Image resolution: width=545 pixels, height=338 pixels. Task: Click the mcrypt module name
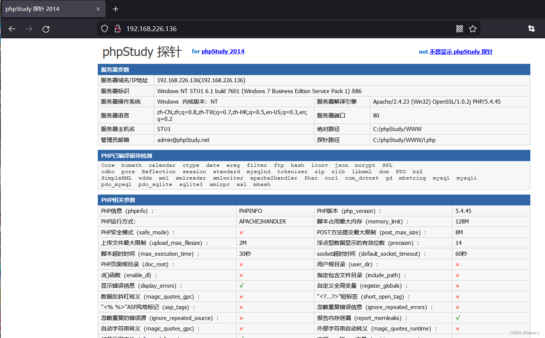click(365, 165)
